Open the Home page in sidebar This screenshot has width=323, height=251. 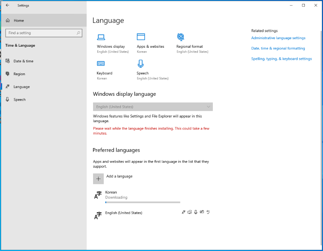(43, 20)
